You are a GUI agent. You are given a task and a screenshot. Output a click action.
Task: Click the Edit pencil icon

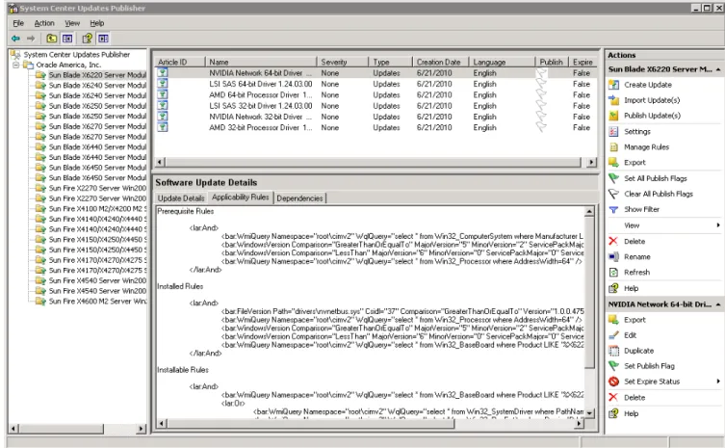point(613,335)
